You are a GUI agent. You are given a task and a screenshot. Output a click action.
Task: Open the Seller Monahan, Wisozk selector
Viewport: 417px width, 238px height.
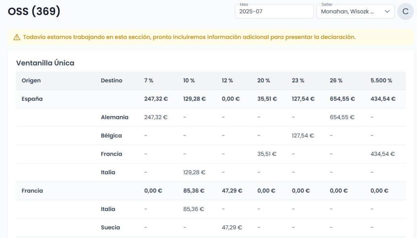click(355, 11)
